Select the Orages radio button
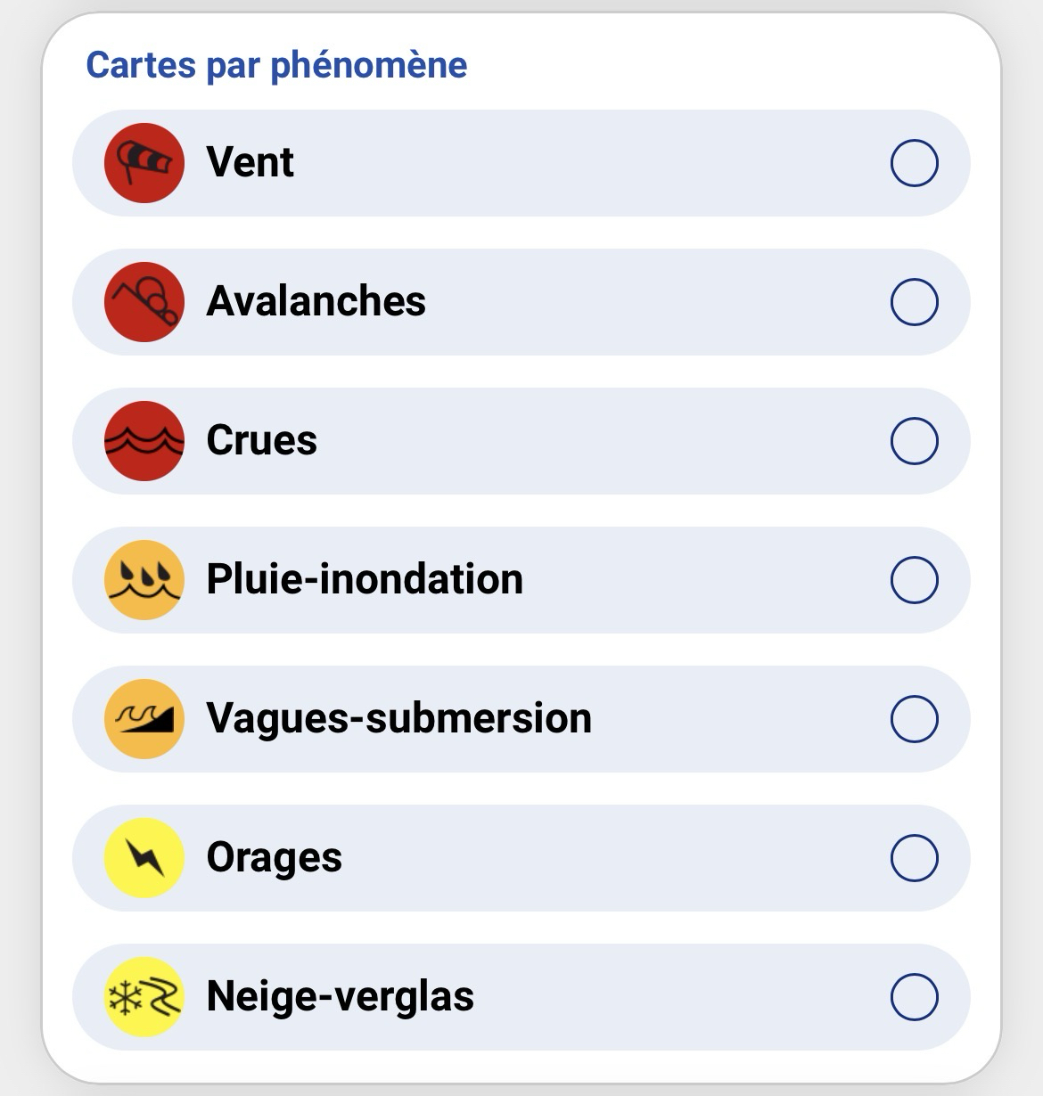 (915, 858)
